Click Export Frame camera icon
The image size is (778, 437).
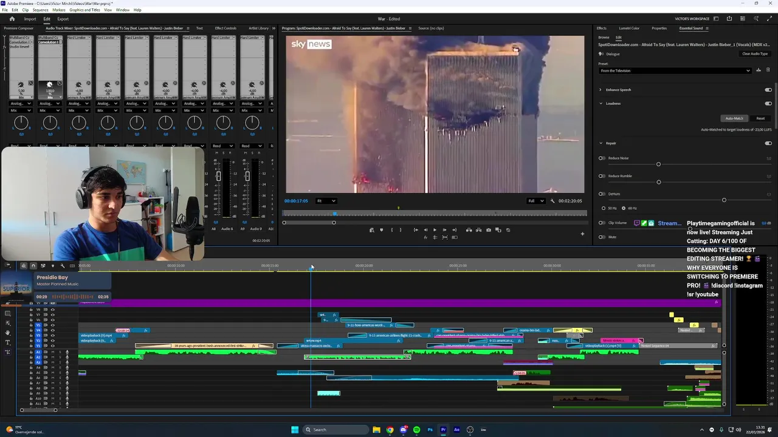[488, 230]
